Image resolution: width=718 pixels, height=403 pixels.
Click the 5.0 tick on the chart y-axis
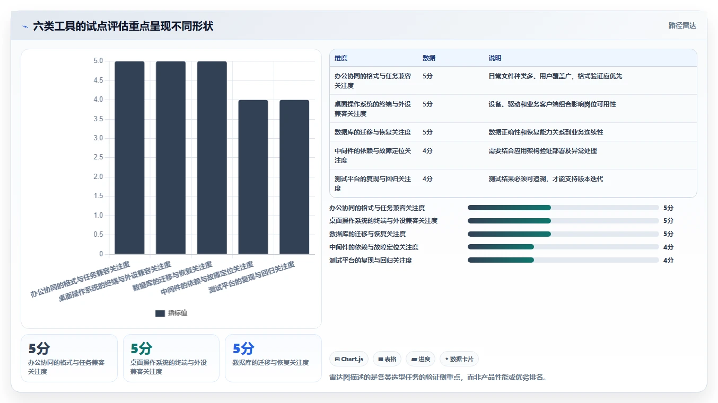point(98,61)
